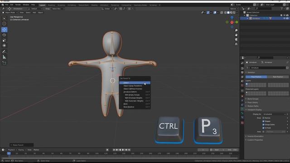Open the Output properties tab
Screen dimensions: 290x163
point(242,72)
